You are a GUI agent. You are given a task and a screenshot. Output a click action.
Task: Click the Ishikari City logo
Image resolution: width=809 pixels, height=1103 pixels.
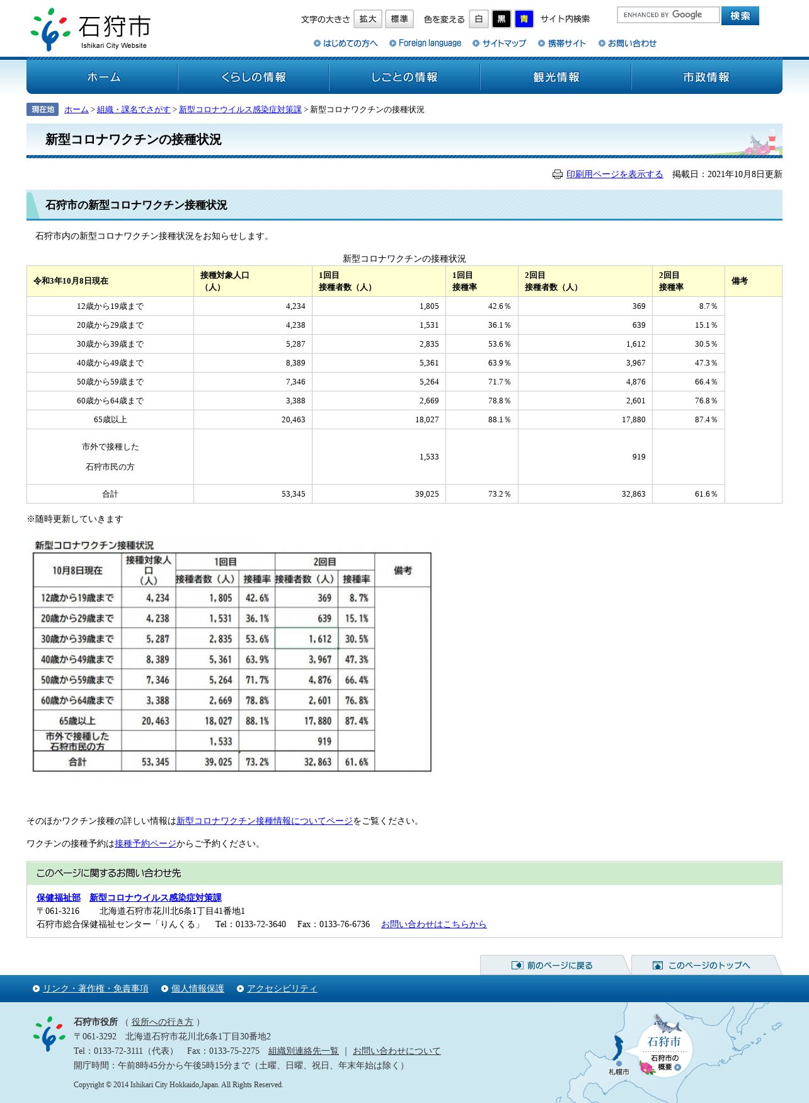pos(90,29)
